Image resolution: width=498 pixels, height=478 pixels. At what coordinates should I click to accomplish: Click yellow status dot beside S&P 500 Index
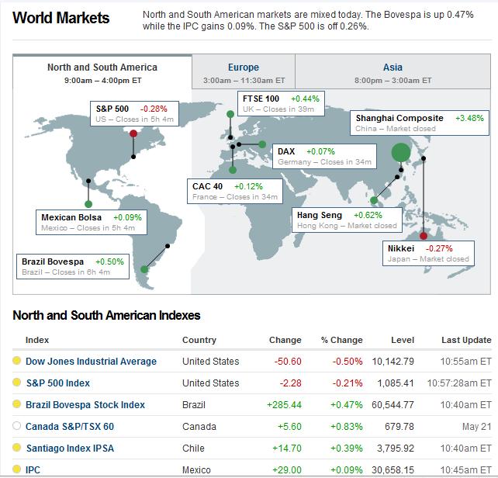[16, 382]
